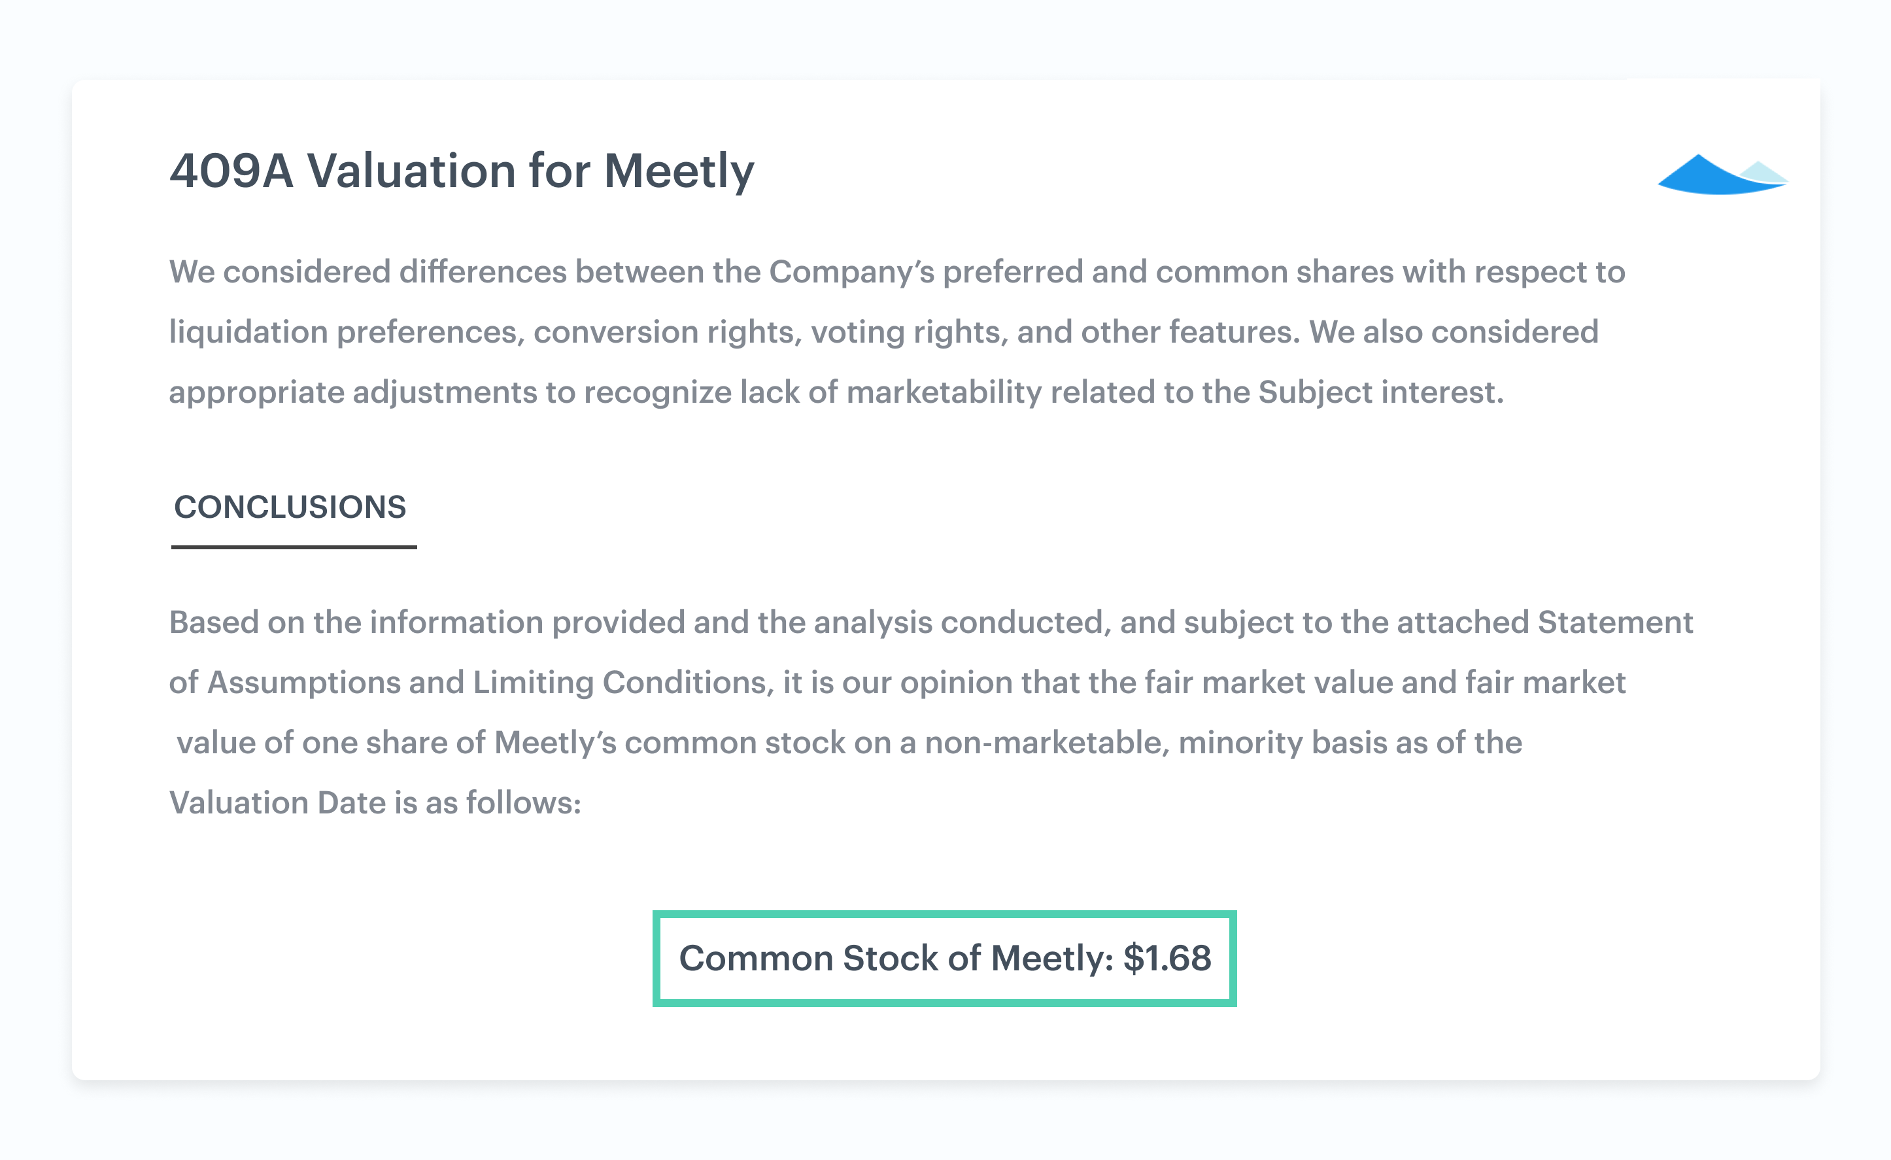The image size is (1891, 1160).
Task: Click the 409A Valuation for Meetly title
Action: 461,171
